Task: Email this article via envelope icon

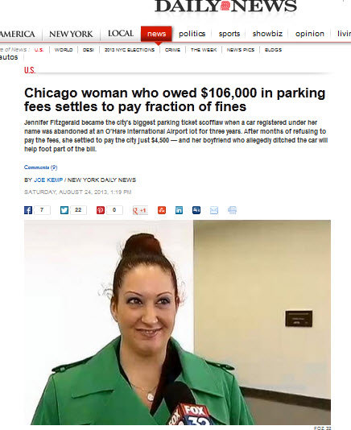Action: [x=214, y=210]
